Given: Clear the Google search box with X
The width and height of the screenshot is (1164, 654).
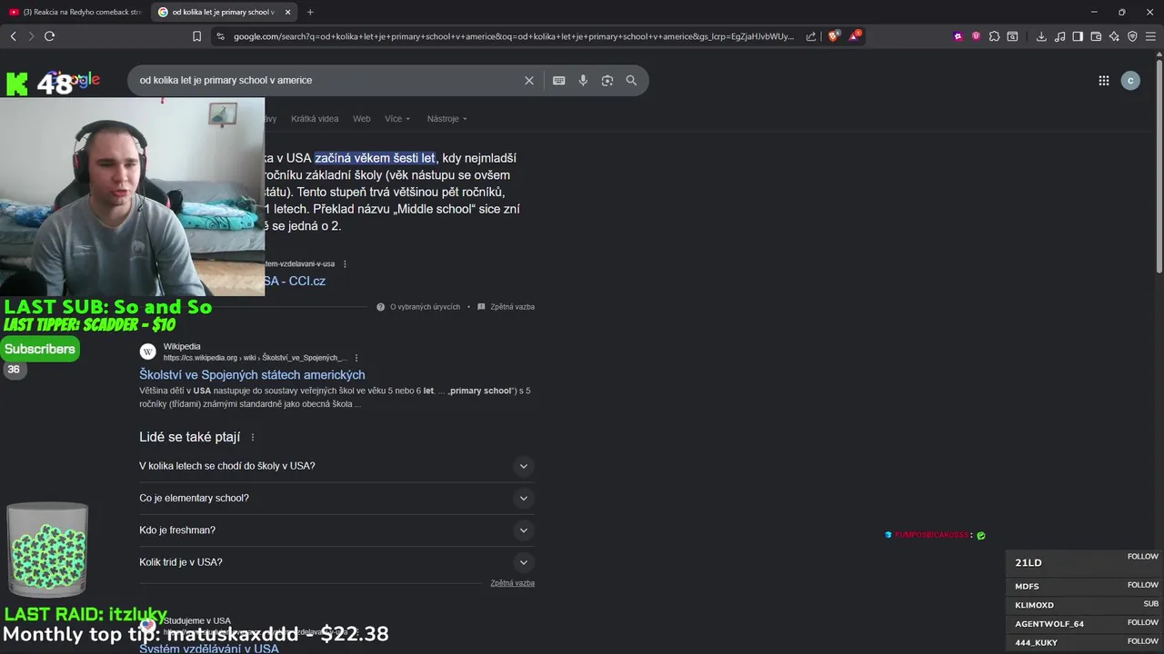Looking at the screenshot, I should [x=529, y=80].
